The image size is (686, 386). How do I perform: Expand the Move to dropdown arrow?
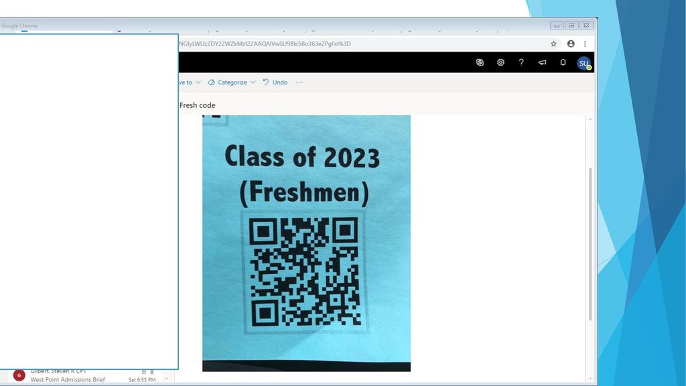tap(198, 82)
